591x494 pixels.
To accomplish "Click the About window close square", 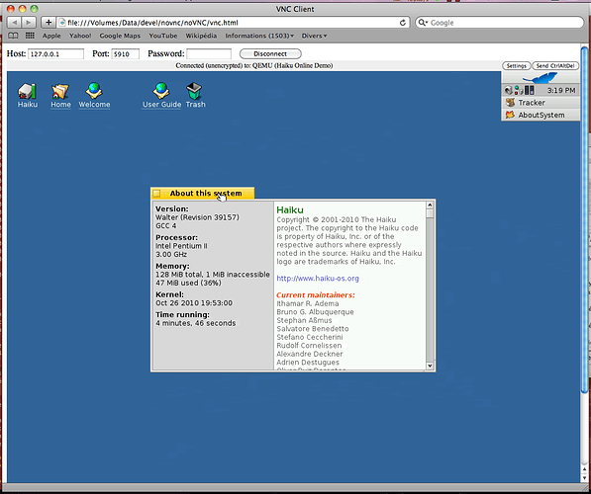I will tap(156, 194).
